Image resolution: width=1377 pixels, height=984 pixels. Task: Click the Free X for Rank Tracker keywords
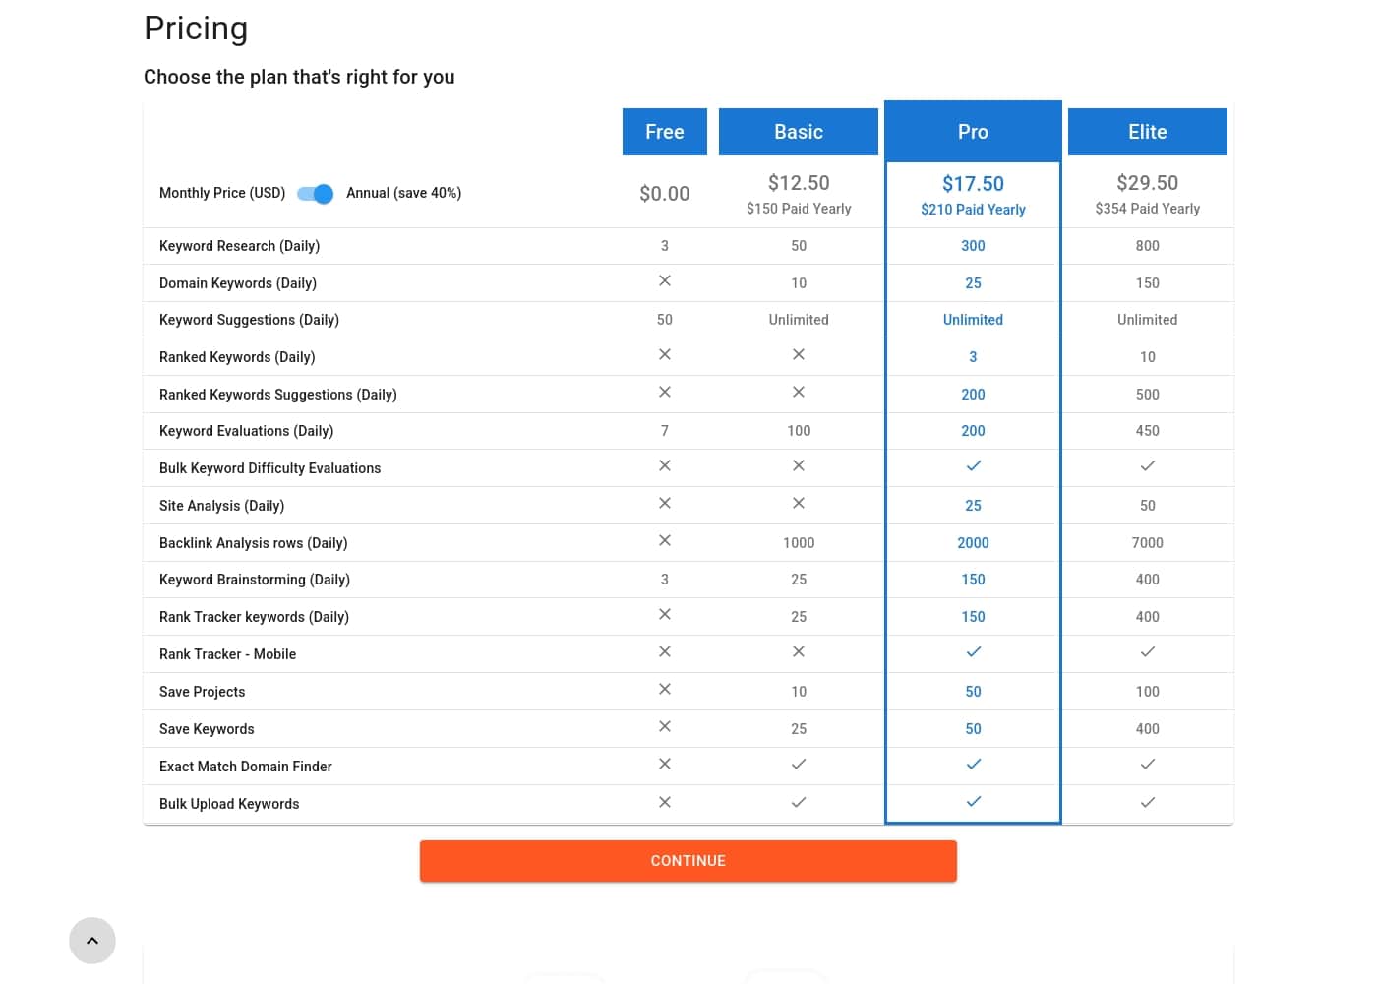[x=665, y=615]
